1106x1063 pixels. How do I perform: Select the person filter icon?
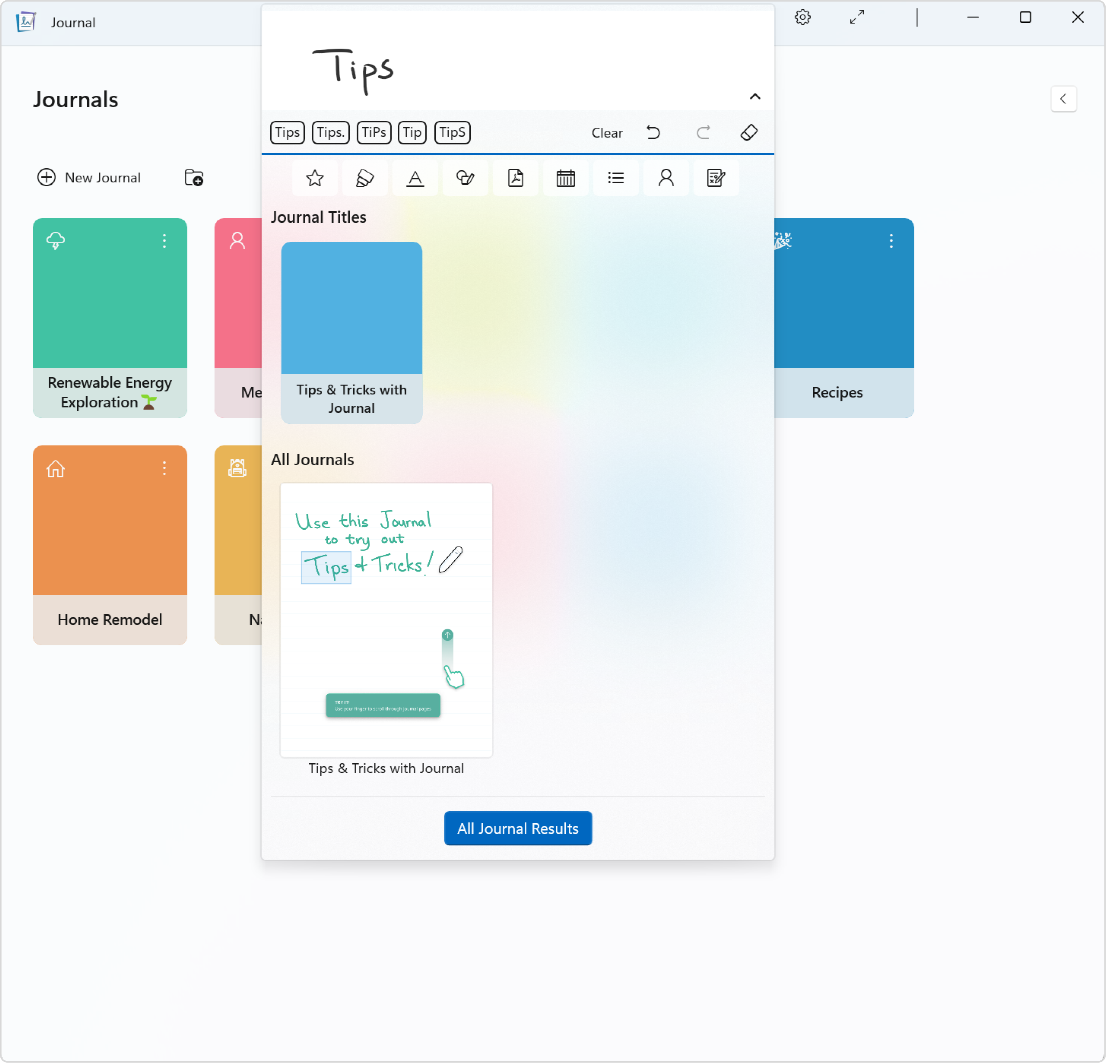click(x=666, y=178)
